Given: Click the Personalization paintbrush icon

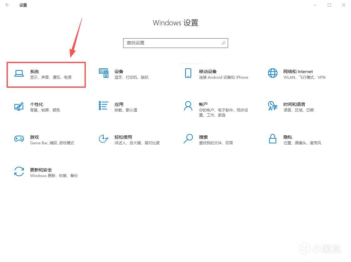Looking at the screenshot, I should click(19, 106).
